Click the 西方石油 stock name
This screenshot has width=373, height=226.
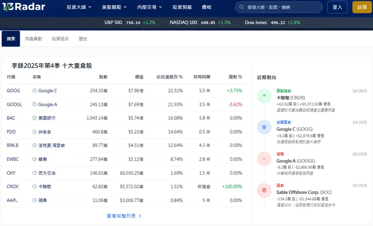pyautogui.click(x=47, y=173)
